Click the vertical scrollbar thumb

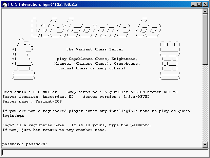click(x=205, y=39)
